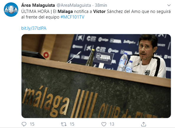175x128 pixels.
Task: Follow the #MCF101TV hashtag
Action: [72, 17]
